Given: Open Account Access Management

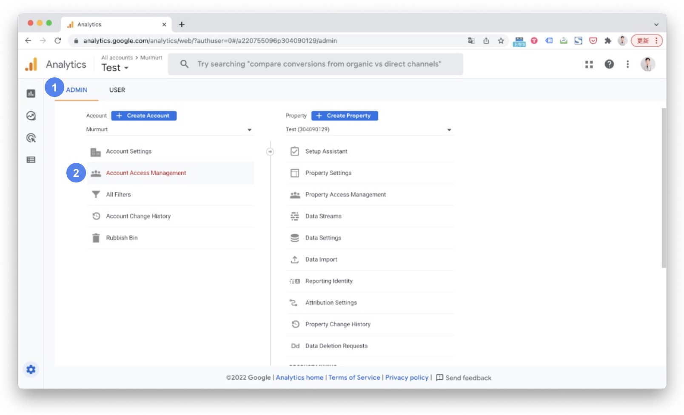Looking at the screenshot, I should 146,173.
